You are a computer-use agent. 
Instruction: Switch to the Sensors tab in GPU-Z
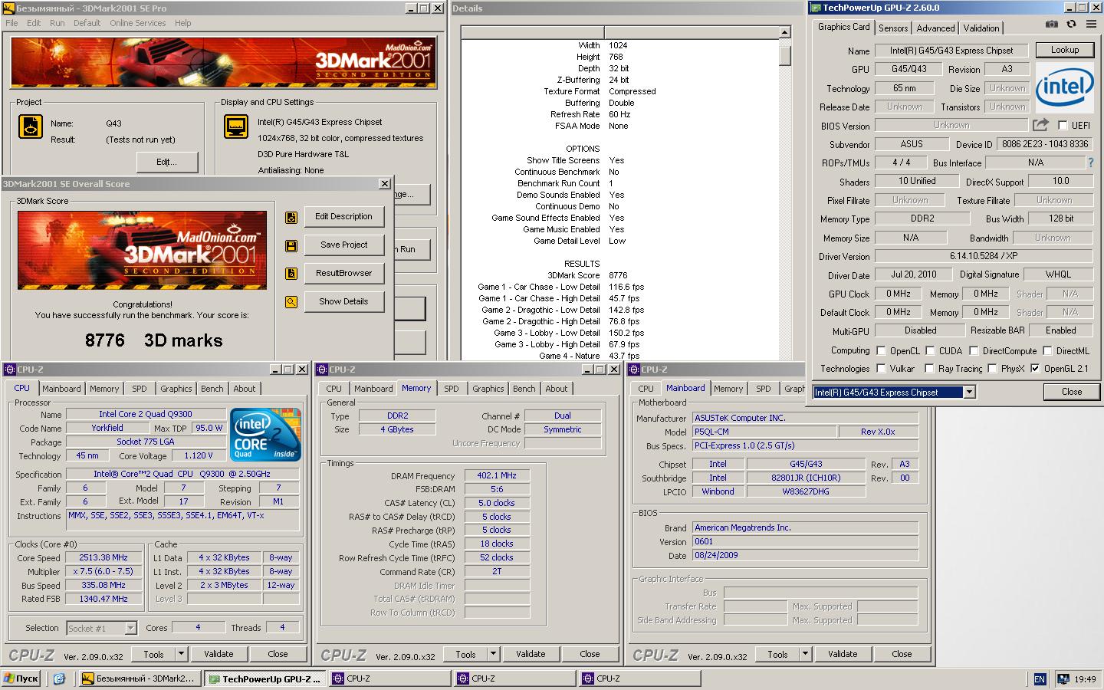coord(893,28)
